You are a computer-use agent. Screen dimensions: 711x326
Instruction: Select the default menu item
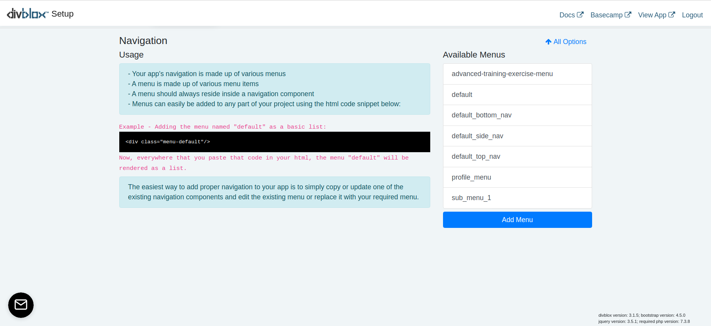tap(517, 95)
